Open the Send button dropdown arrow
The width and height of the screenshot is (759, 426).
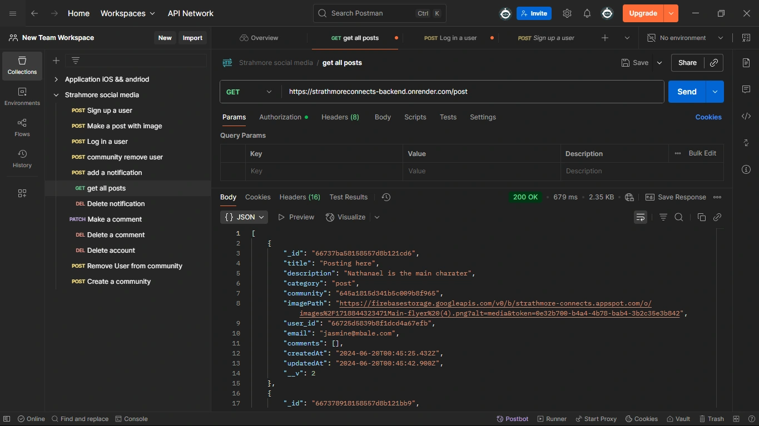click(x=715, y=92)
